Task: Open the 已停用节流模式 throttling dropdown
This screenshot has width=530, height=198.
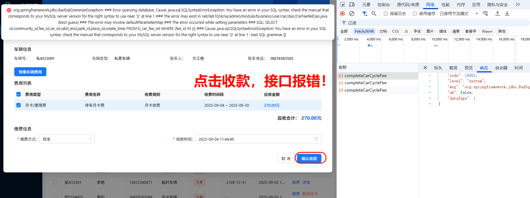Action: click(x=459, y=14)
